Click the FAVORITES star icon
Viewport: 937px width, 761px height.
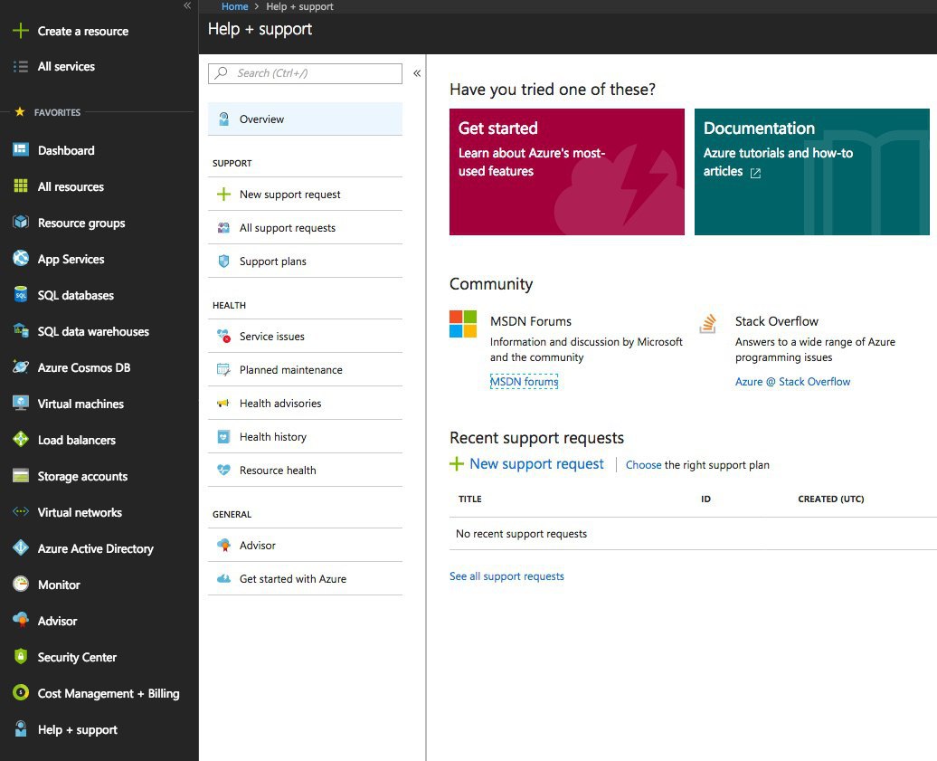point(20,112)
